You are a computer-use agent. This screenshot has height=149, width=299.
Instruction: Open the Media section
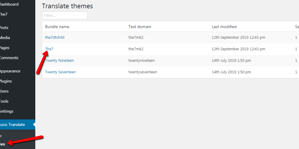(5, 38)
